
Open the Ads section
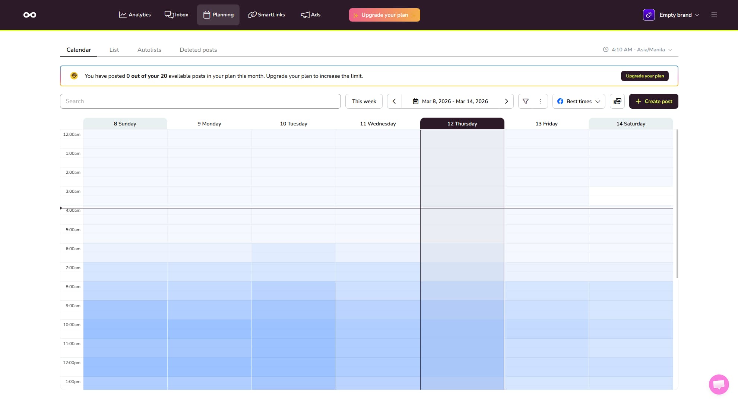[x=310, y=15]
